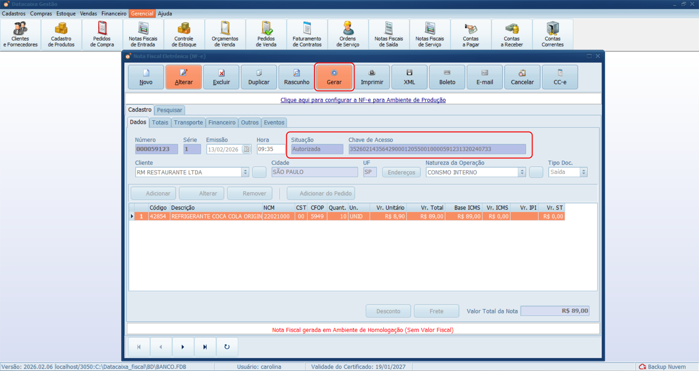699x371 pixels.
Task: Expand the Natureza da Operação dropdown
Action: [x=522, y=172]
